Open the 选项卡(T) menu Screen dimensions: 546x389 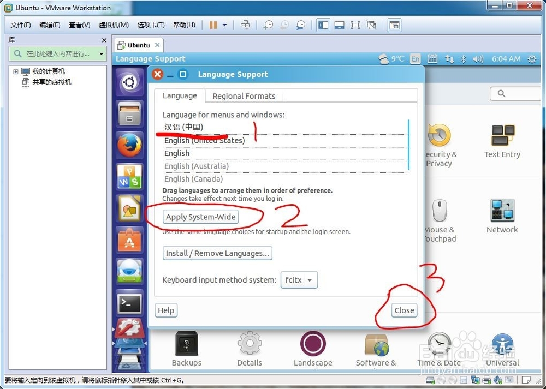click(151, 25)
